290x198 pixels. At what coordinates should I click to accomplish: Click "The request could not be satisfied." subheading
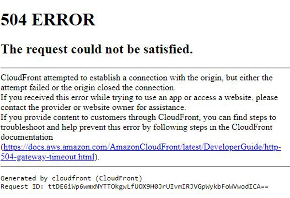(x=97, y=50)
